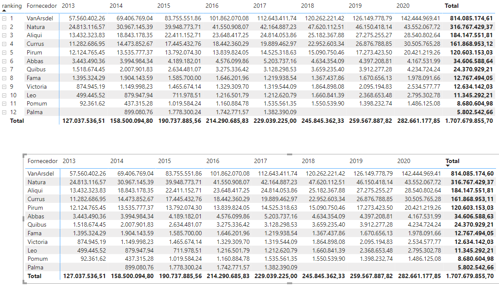The width and height of the screenshot is (499, 285).
Task: Select Leo in the upper matrix
Action: pyautogui.click(x=32, y=95)
